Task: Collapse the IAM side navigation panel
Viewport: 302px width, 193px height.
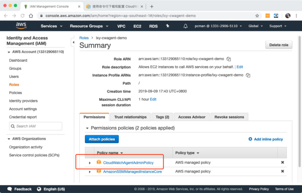Action: coord(73,42)
